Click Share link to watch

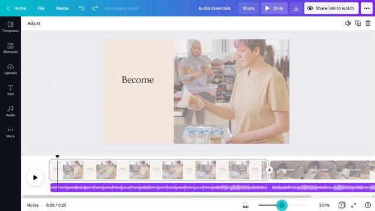click(331, 8)
